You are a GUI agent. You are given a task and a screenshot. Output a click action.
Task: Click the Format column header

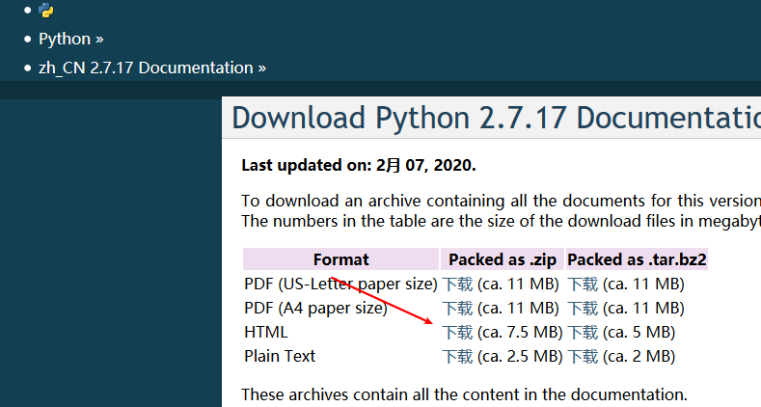(340, 259)
